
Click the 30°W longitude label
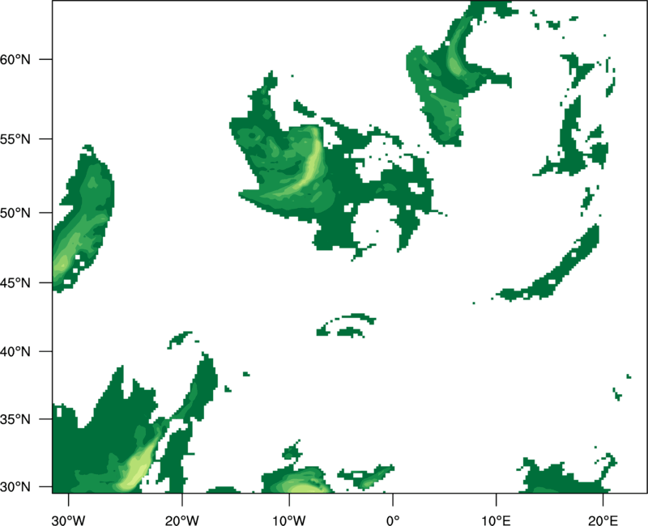[x=69, y=520]
